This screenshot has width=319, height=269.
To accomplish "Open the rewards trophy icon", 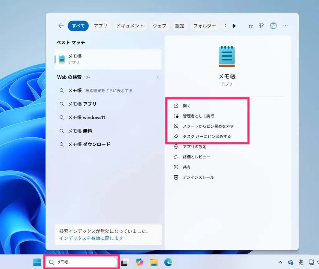I will pyautogui.click(x=261, y=26).
